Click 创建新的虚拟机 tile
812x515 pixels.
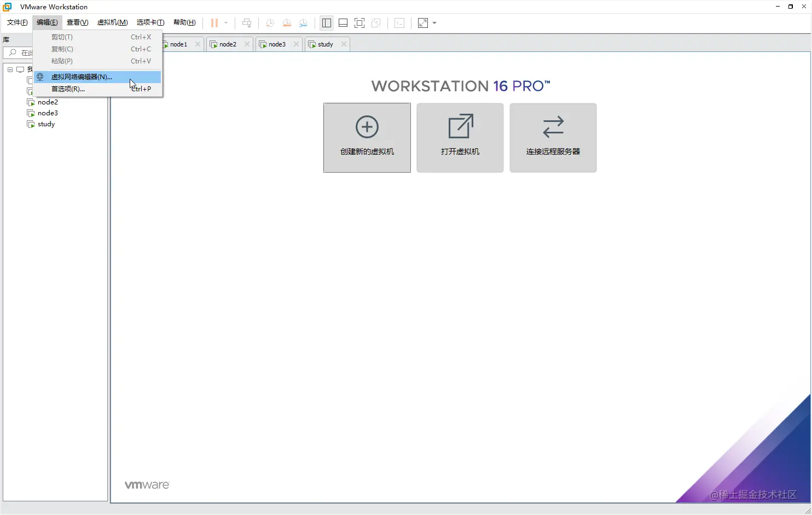(367, 138)
